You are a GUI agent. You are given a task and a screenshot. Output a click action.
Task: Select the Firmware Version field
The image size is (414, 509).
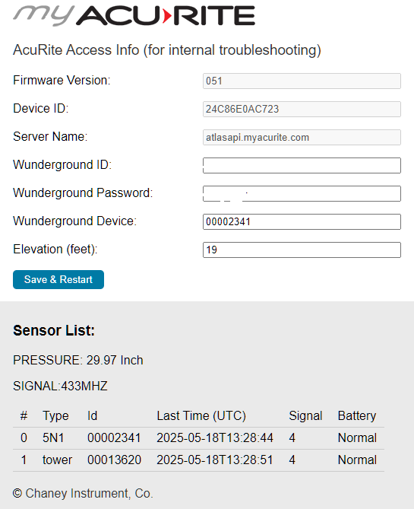tap(302, 81)
